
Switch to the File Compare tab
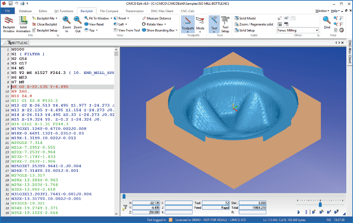coord(108,11)
